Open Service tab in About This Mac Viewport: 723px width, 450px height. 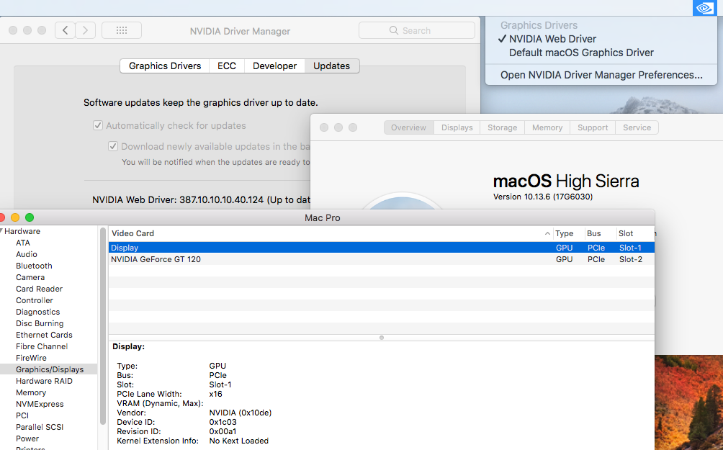tap(637, 127)
